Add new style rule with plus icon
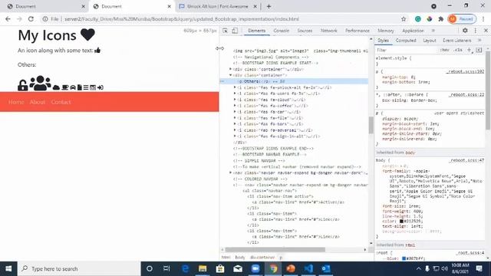The height and width of the screenshot is (276, 491). [469, 50]
